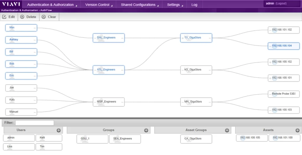The image size is (302, 155).
Task: Click the plus icon in Assets header
Action: (297, 130)
